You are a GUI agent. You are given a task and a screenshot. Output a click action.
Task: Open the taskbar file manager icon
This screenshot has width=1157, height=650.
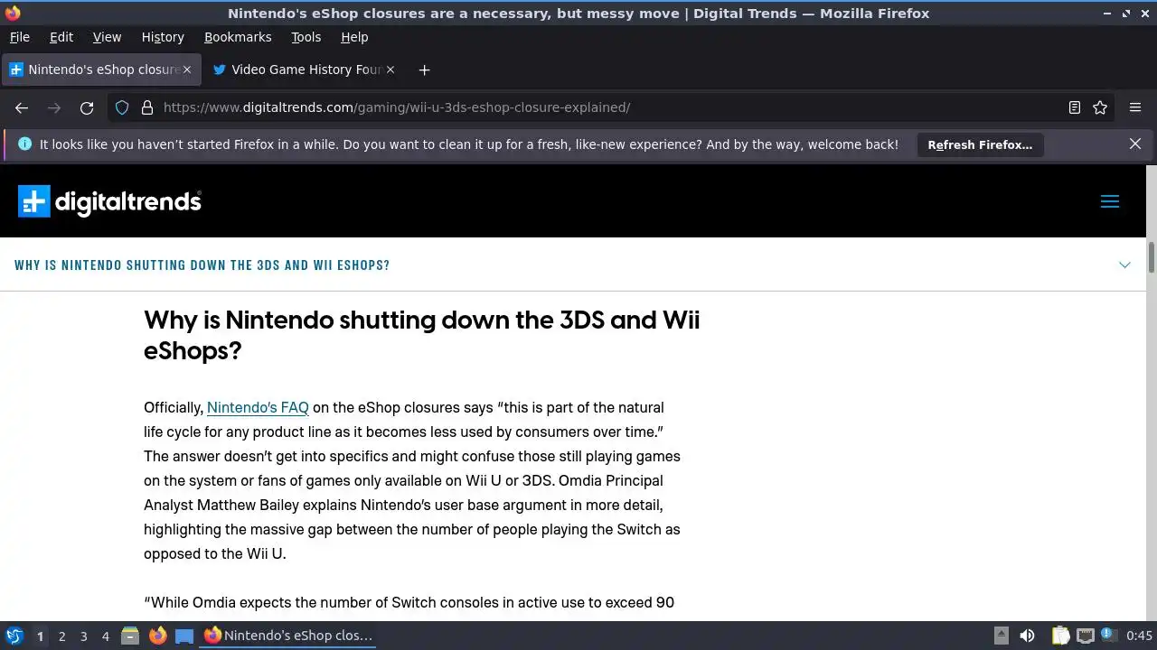coord(130,636)
